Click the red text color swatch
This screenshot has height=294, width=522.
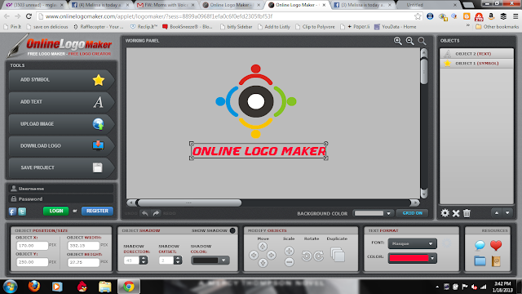pos(409,258)
